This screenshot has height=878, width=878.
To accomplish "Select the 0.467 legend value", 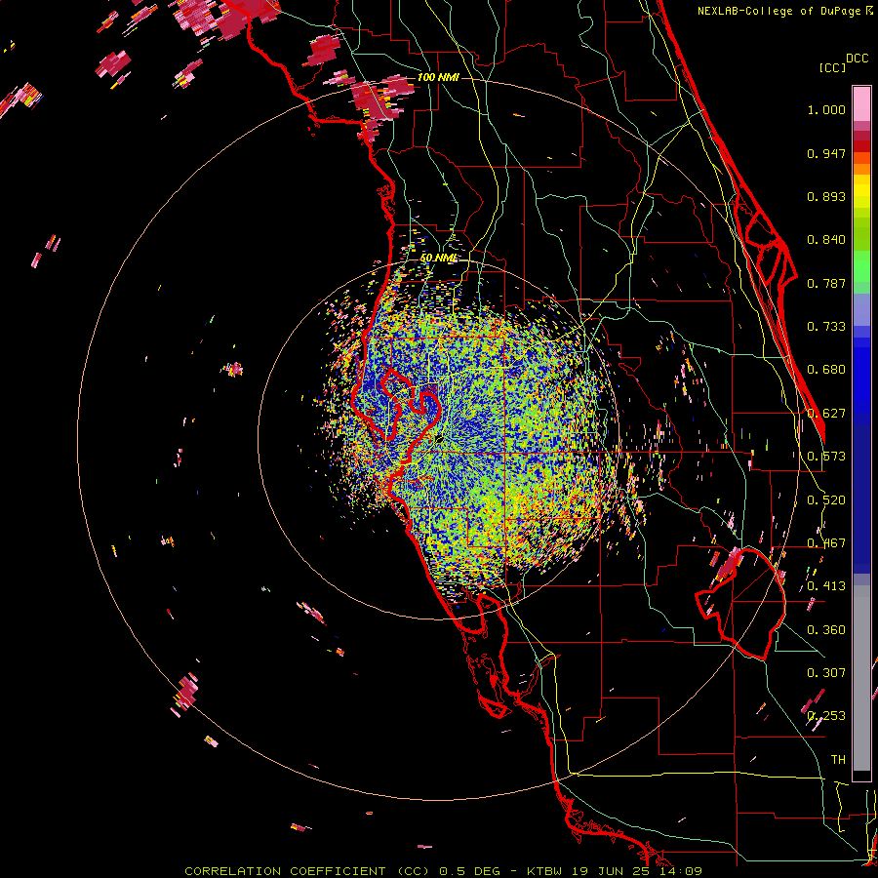I will pos(826,543).
